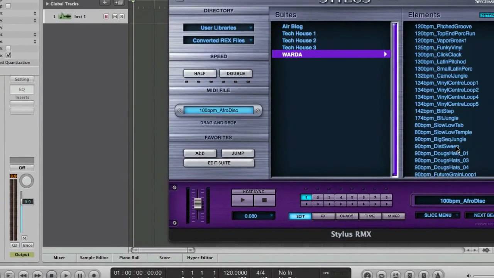Screen dimensions: 494x278
Task: Click the channel strip EQ area
Action: coord(22,89)
